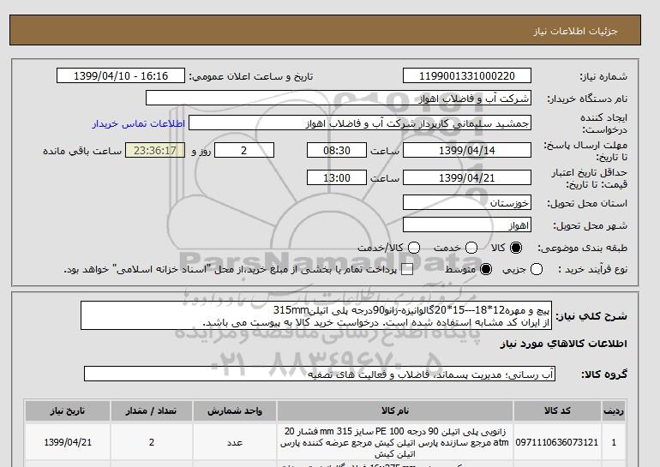Click product code 0971110636073121 cell
Viewport: 660px width, 467px height.
coord(557,442)
